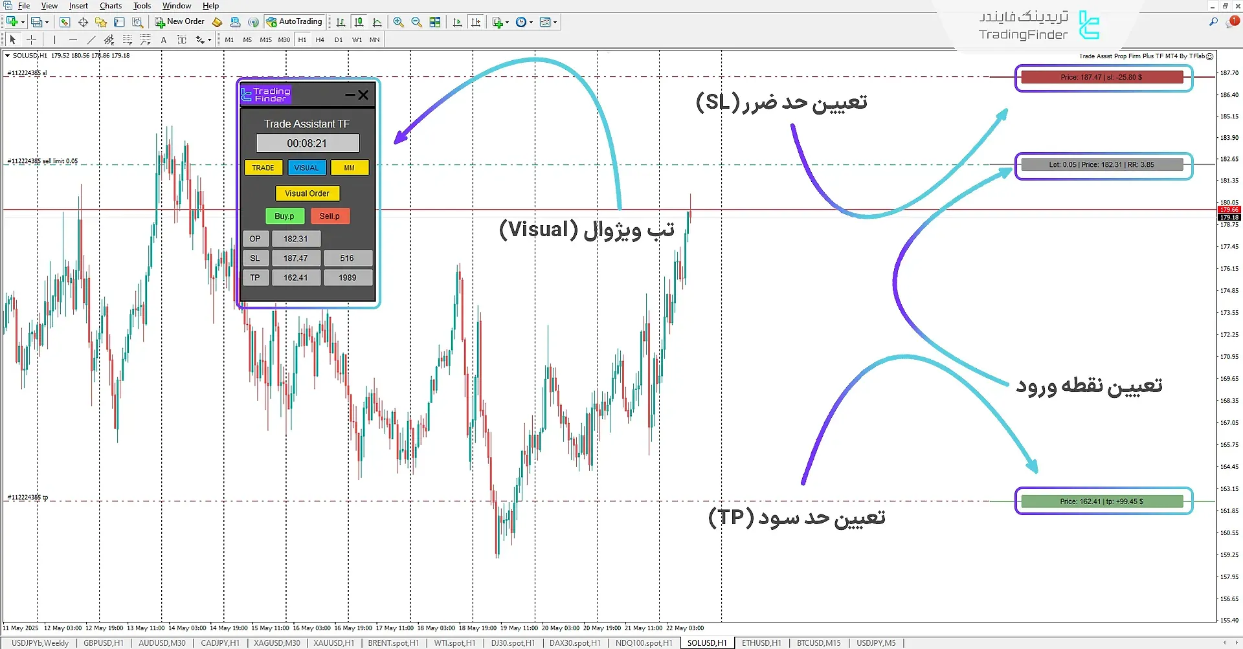The image size is (1243, 649).
Task: Select the crosshair cursor tool
Action: point(31,40)
